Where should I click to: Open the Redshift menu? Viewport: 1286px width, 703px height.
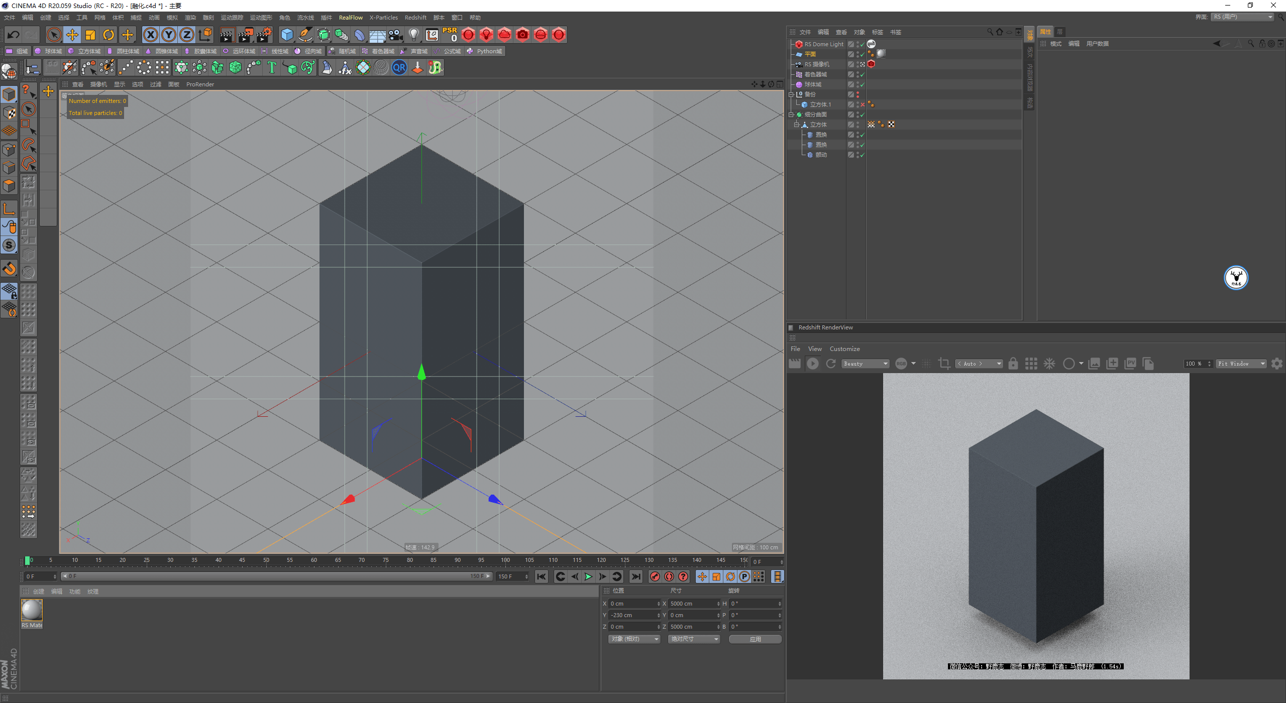tap(415, 18)
